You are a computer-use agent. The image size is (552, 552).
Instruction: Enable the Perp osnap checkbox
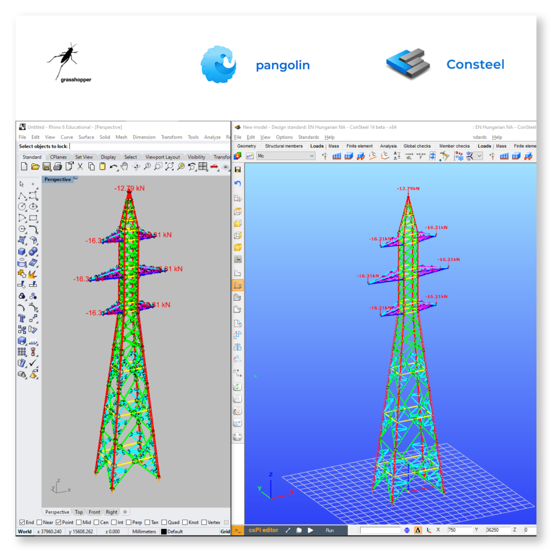(129, 522)
